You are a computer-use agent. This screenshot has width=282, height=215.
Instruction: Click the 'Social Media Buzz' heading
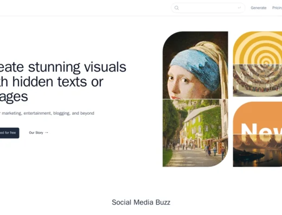141,203
